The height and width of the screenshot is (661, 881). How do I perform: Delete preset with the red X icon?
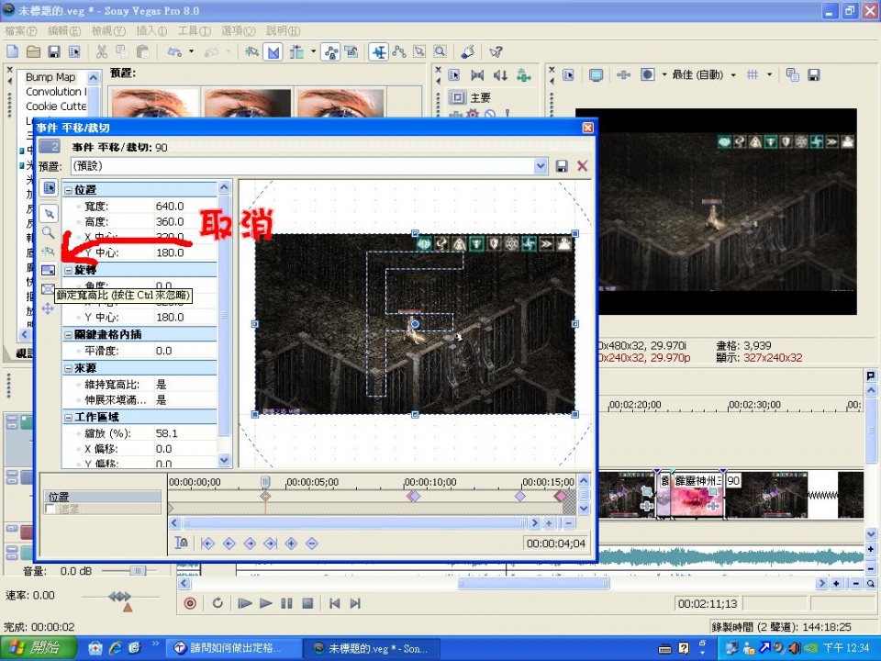coord(582,166)
